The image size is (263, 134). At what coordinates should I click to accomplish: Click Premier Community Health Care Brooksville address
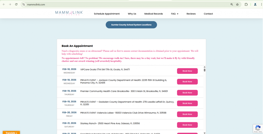[124, 91]
